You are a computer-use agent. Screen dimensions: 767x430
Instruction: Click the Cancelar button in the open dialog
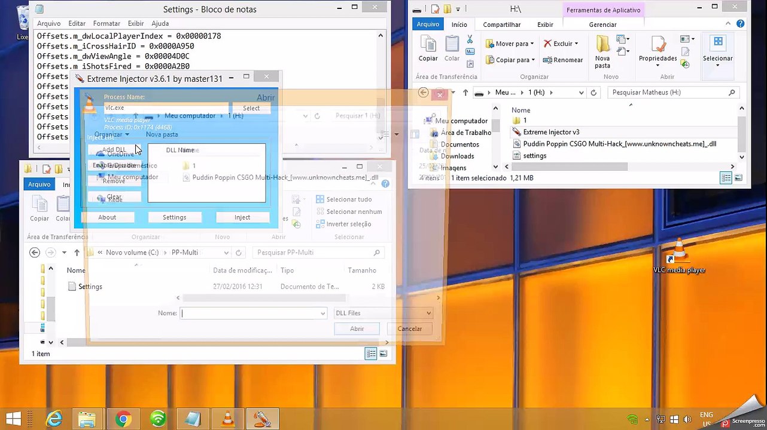coord(410,328)
